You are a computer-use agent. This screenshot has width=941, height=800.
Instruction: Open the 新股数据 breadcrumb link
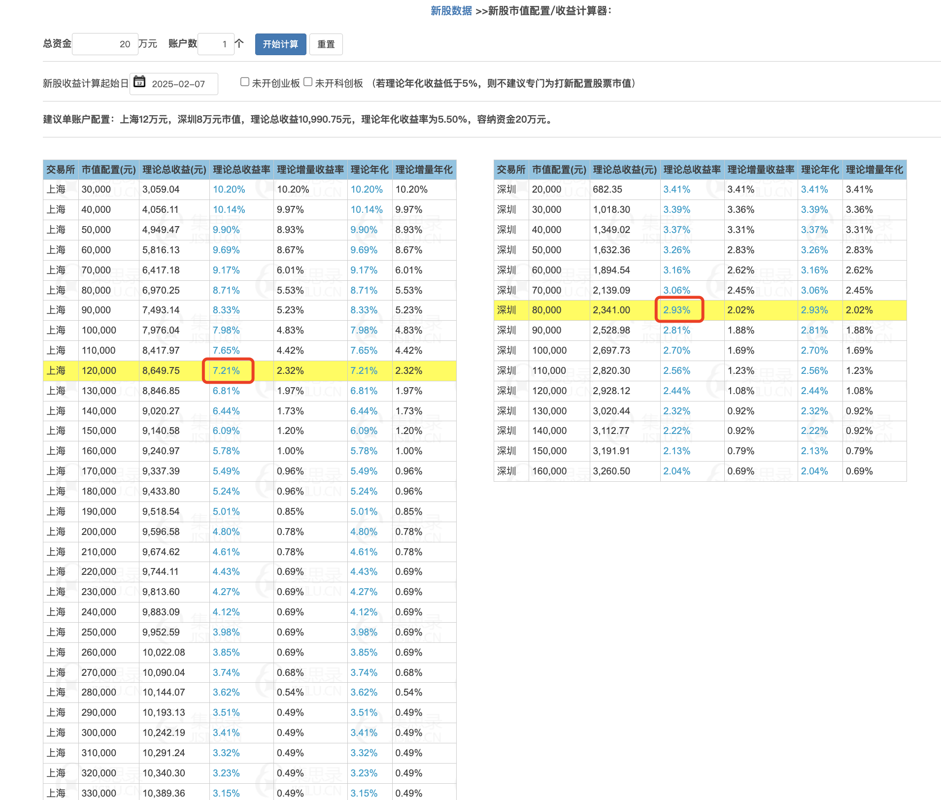coord(451,11)
